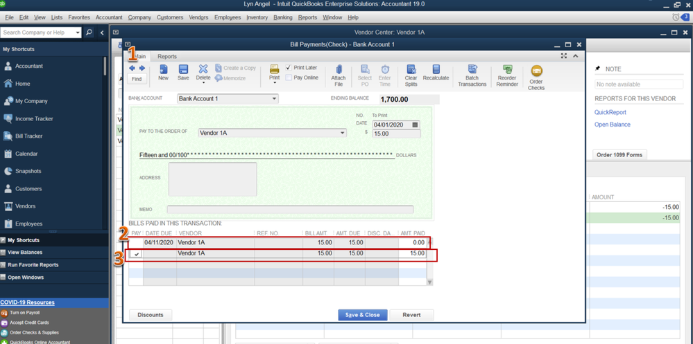Open Employees shortcut in sidebar
Viewport: 693px width, 344px height.
(x=28, y=224)
